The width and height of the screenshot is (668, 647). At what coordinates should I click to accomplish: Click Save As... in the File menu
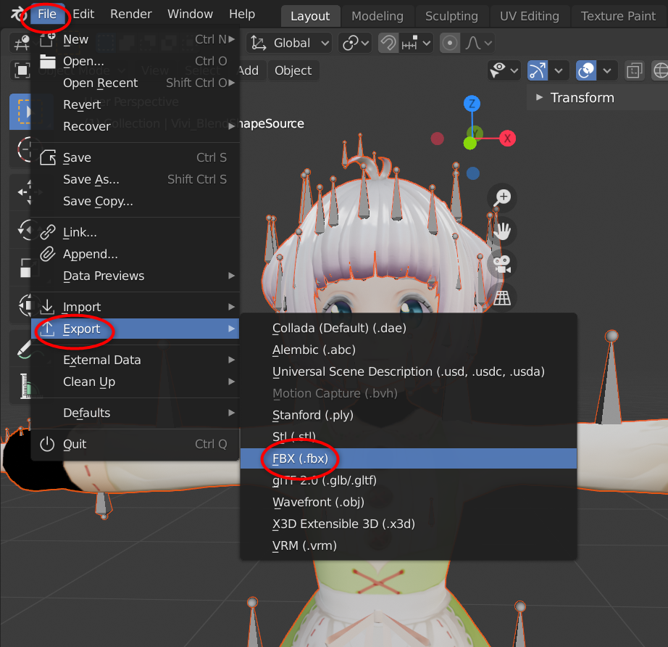click(135, 179)
